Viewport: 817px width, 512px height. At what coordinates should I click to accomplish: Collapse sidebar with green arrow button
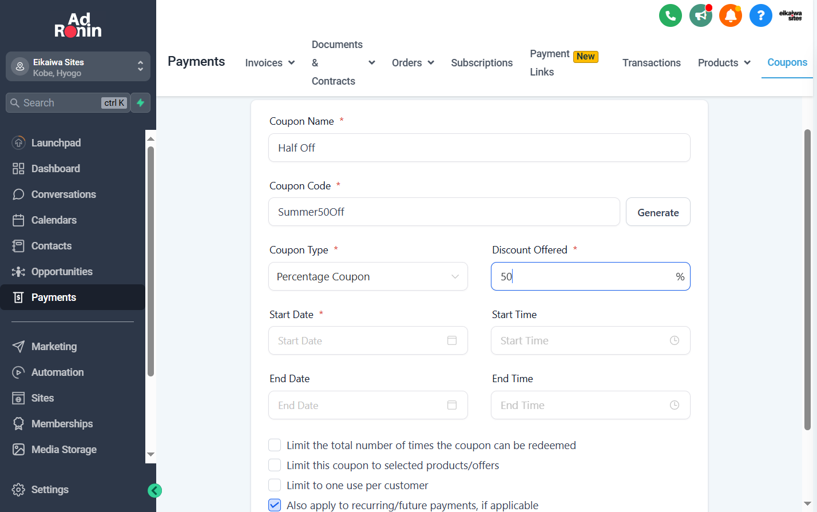(x=154, y=490)
